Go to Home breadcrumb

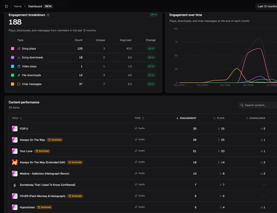pos(17,6)
